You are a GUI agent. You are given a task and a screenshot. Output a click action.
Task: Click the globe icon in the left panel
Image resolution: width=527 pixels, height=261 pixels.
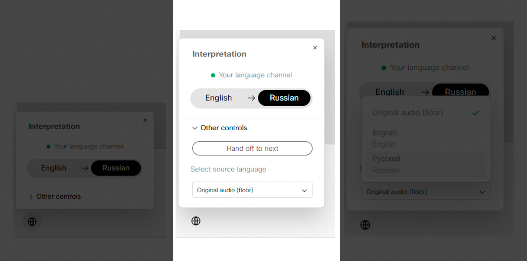[x=32, y=221]
